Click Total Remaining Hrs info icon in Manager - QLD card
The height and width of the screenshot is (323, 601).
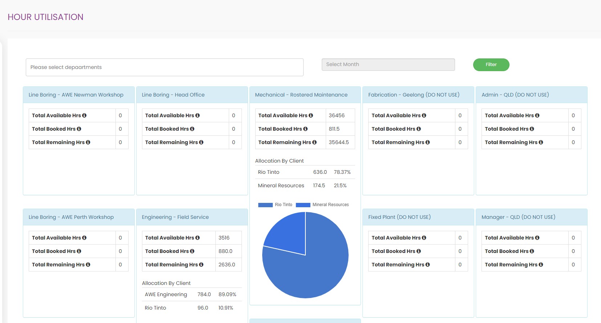click(x=541, y=265)
